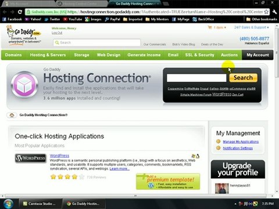Open the Web Design menu
The width and height of the screenshot is (279, 209).
(109, 55)
